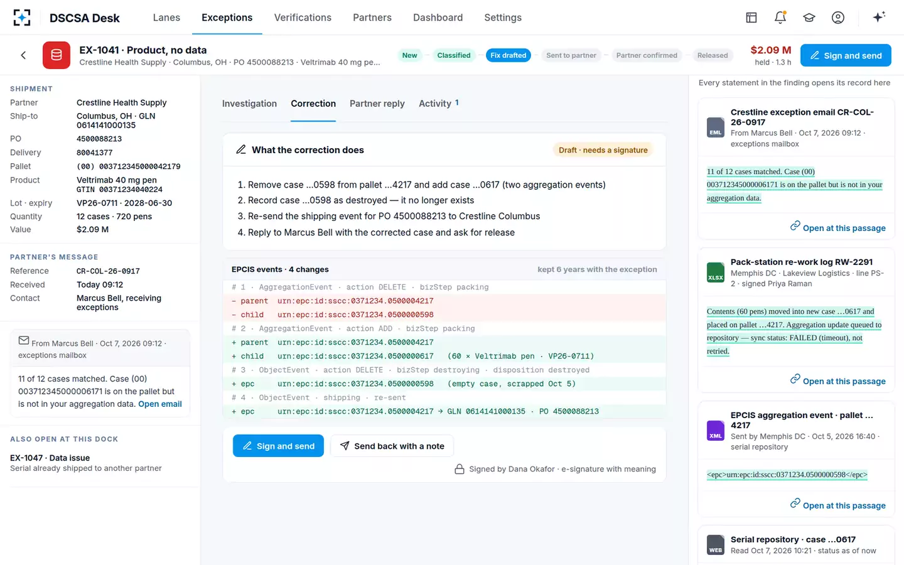The height and width of the screenshot is (565, 904).
Task: Open at this passage for EPCIS aggregation event
Action: 838,505
